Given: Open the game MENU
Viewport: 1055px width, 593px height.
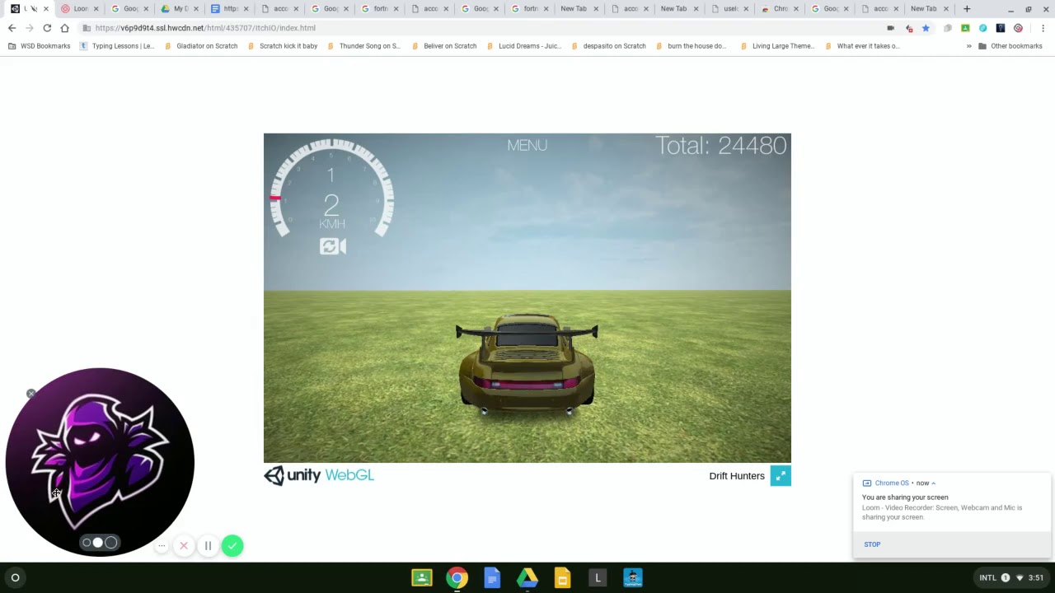Looking at the screenshot, I should tap(527, 146).
